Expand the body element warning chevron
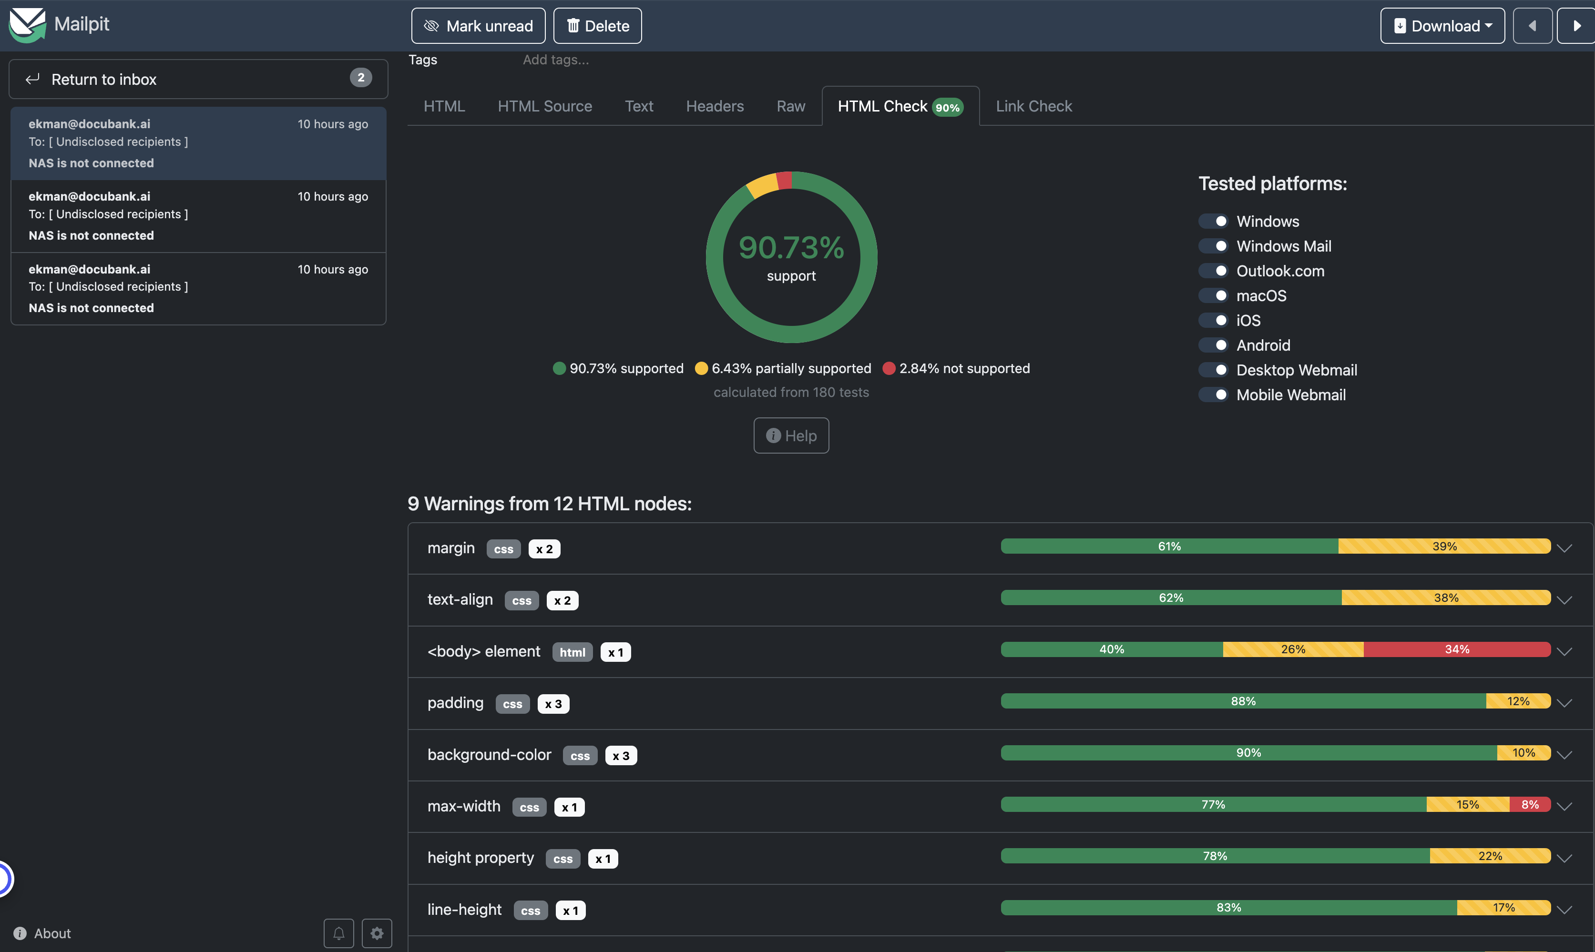 pyautogui.click(x=1564, y=652)
